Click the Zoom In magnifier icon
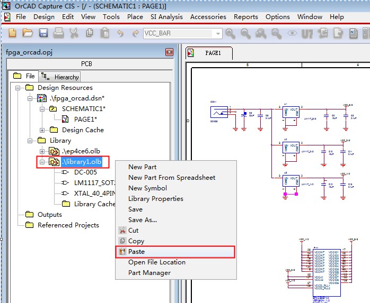The height and width of the screenshot is (303, 370). [230, 34]
